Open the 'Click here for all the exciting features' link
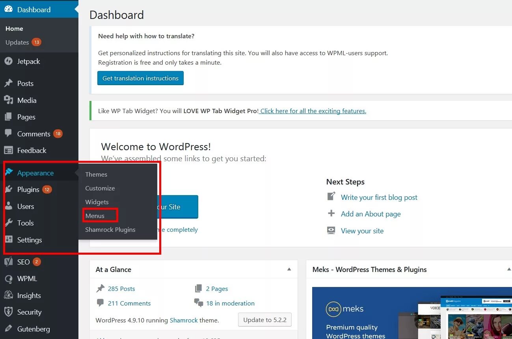 pos(313,111)
